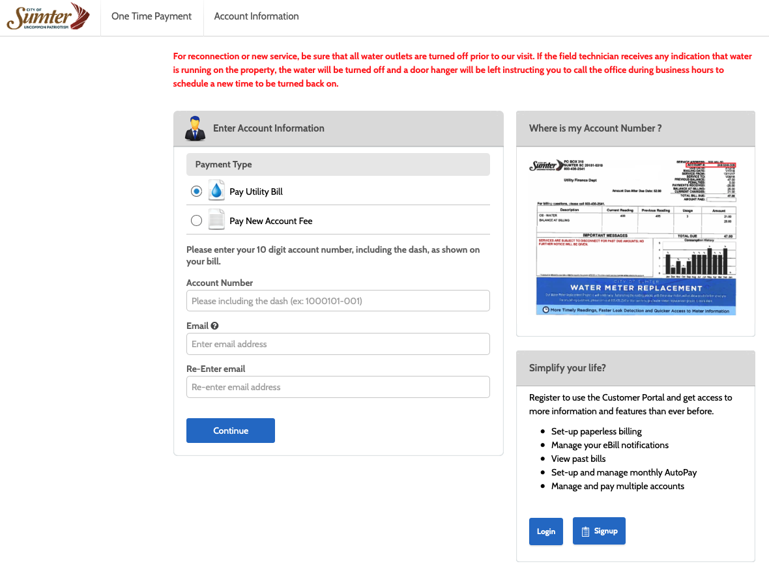The image size is (769, 568).
Task: Click the Register to use Customer Portal text
Action: 631,405
